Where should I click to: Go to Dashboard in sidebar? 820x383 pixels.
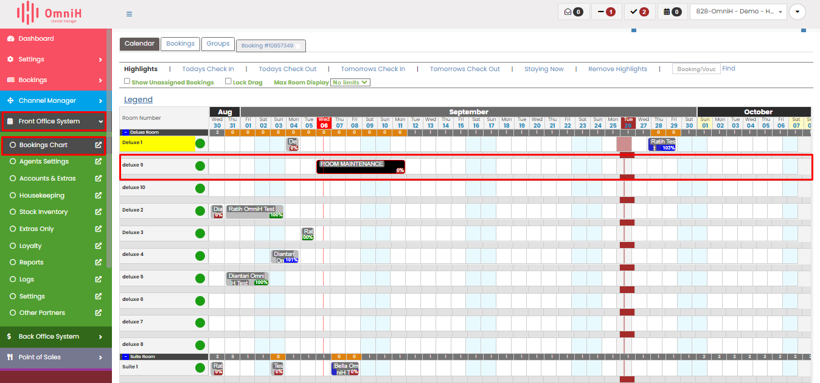36,38
